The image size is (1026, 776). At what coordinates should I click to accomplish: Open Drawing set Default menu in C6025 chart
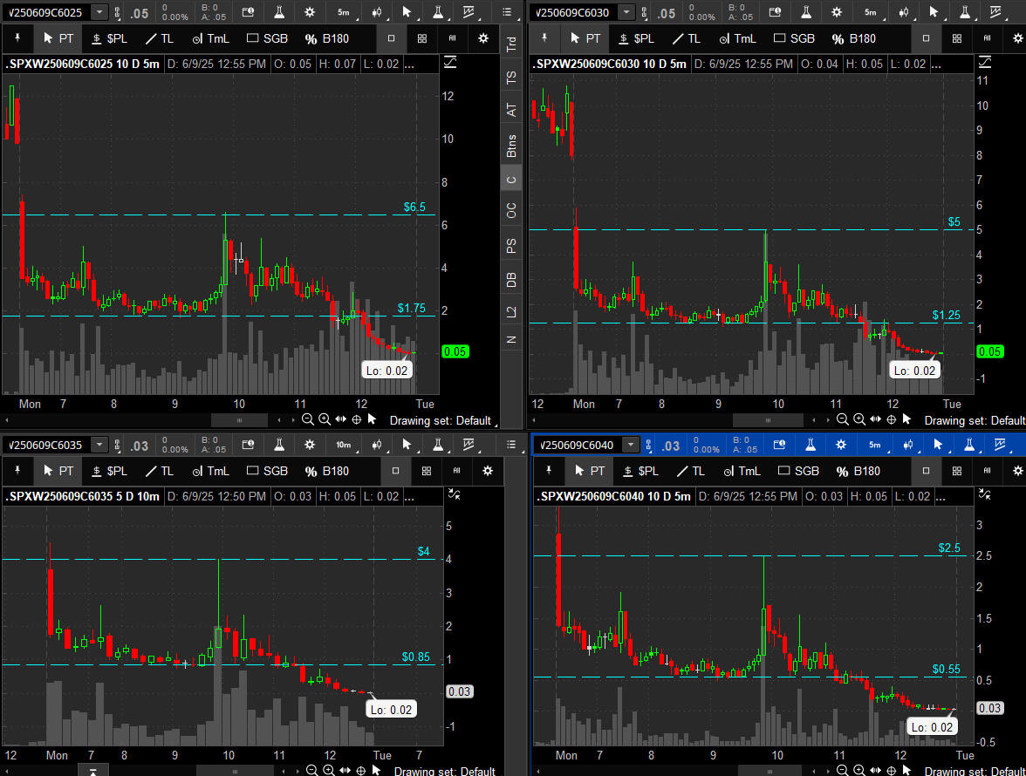(x=442, y=420)
